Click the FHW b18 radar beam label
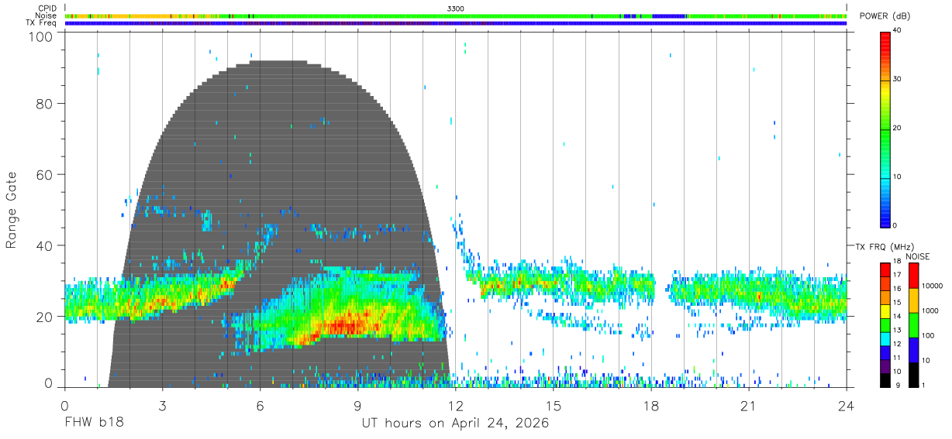 click(x=94, y=424)
